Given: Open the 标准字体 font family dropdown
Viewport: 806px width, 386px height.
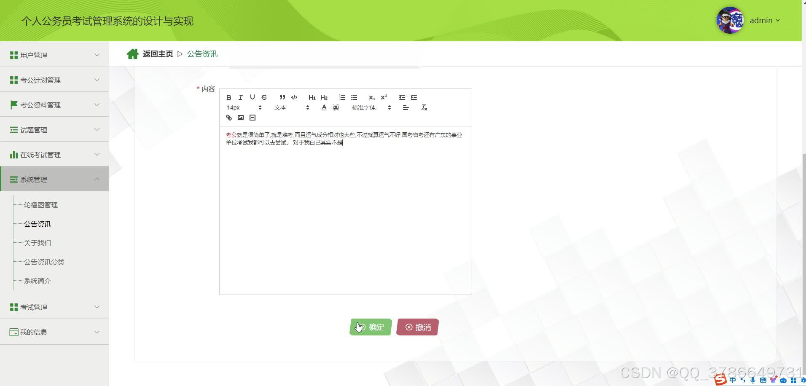Looking at the screenshot, I should [371, 107].
